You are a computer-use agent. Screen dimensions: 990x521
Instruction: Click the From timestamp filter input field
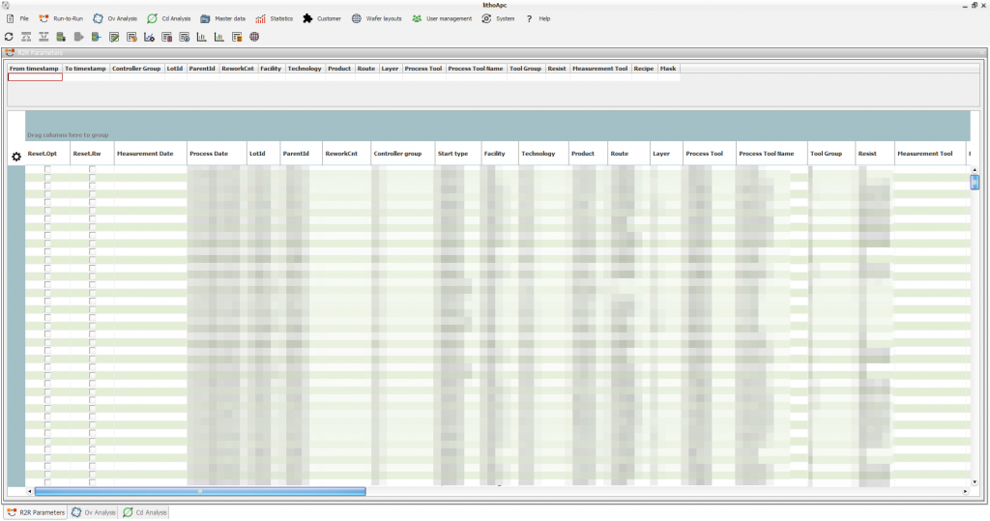pyautogui.click(x=35, y=77)
